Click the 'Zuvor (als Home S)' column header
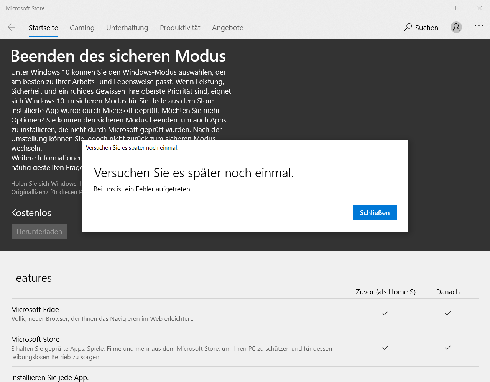Screen dimensions: 490x382 385,292
